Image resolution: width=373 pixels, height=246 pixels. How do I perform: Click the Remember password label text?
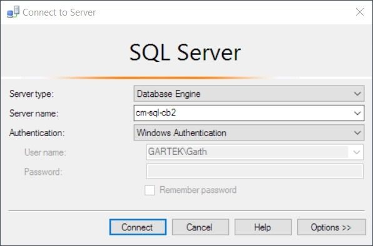(198, 190)
